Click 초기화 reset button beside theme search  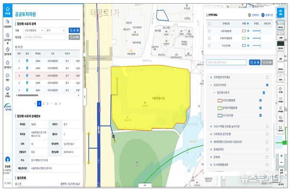coord(267,62)
